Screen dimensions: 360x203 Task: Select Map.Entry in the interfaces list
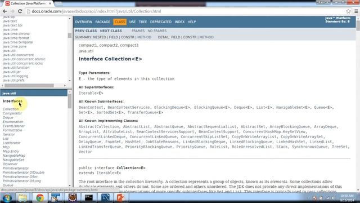11,152
